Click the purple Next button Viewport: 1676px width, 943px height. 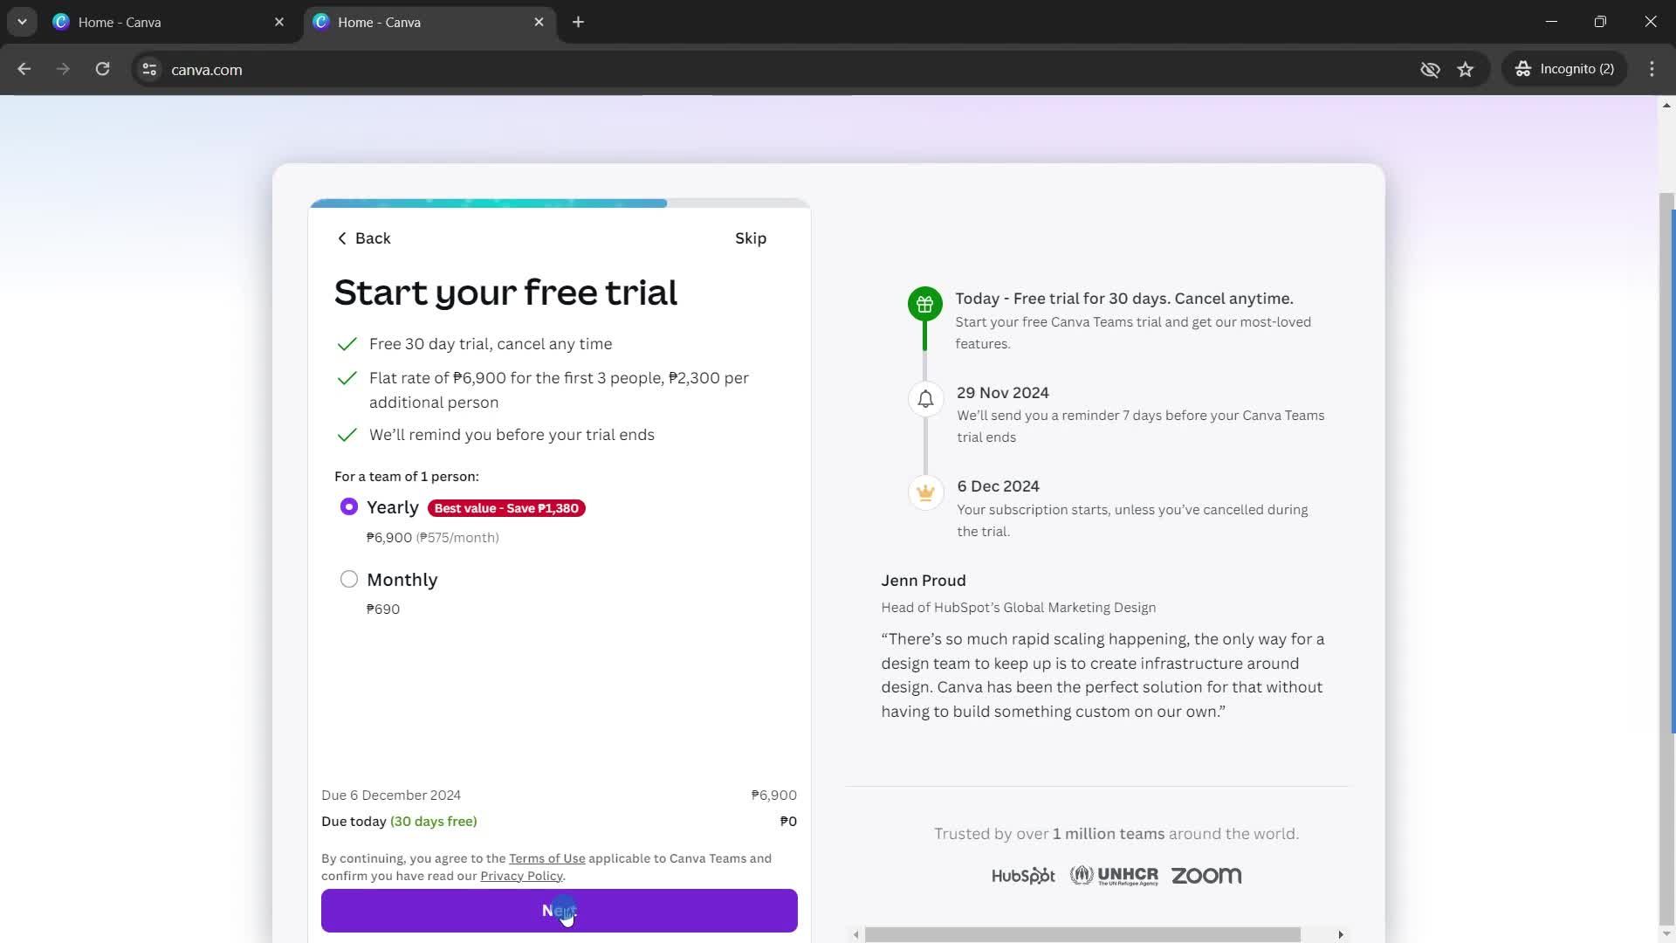point(559,911)
